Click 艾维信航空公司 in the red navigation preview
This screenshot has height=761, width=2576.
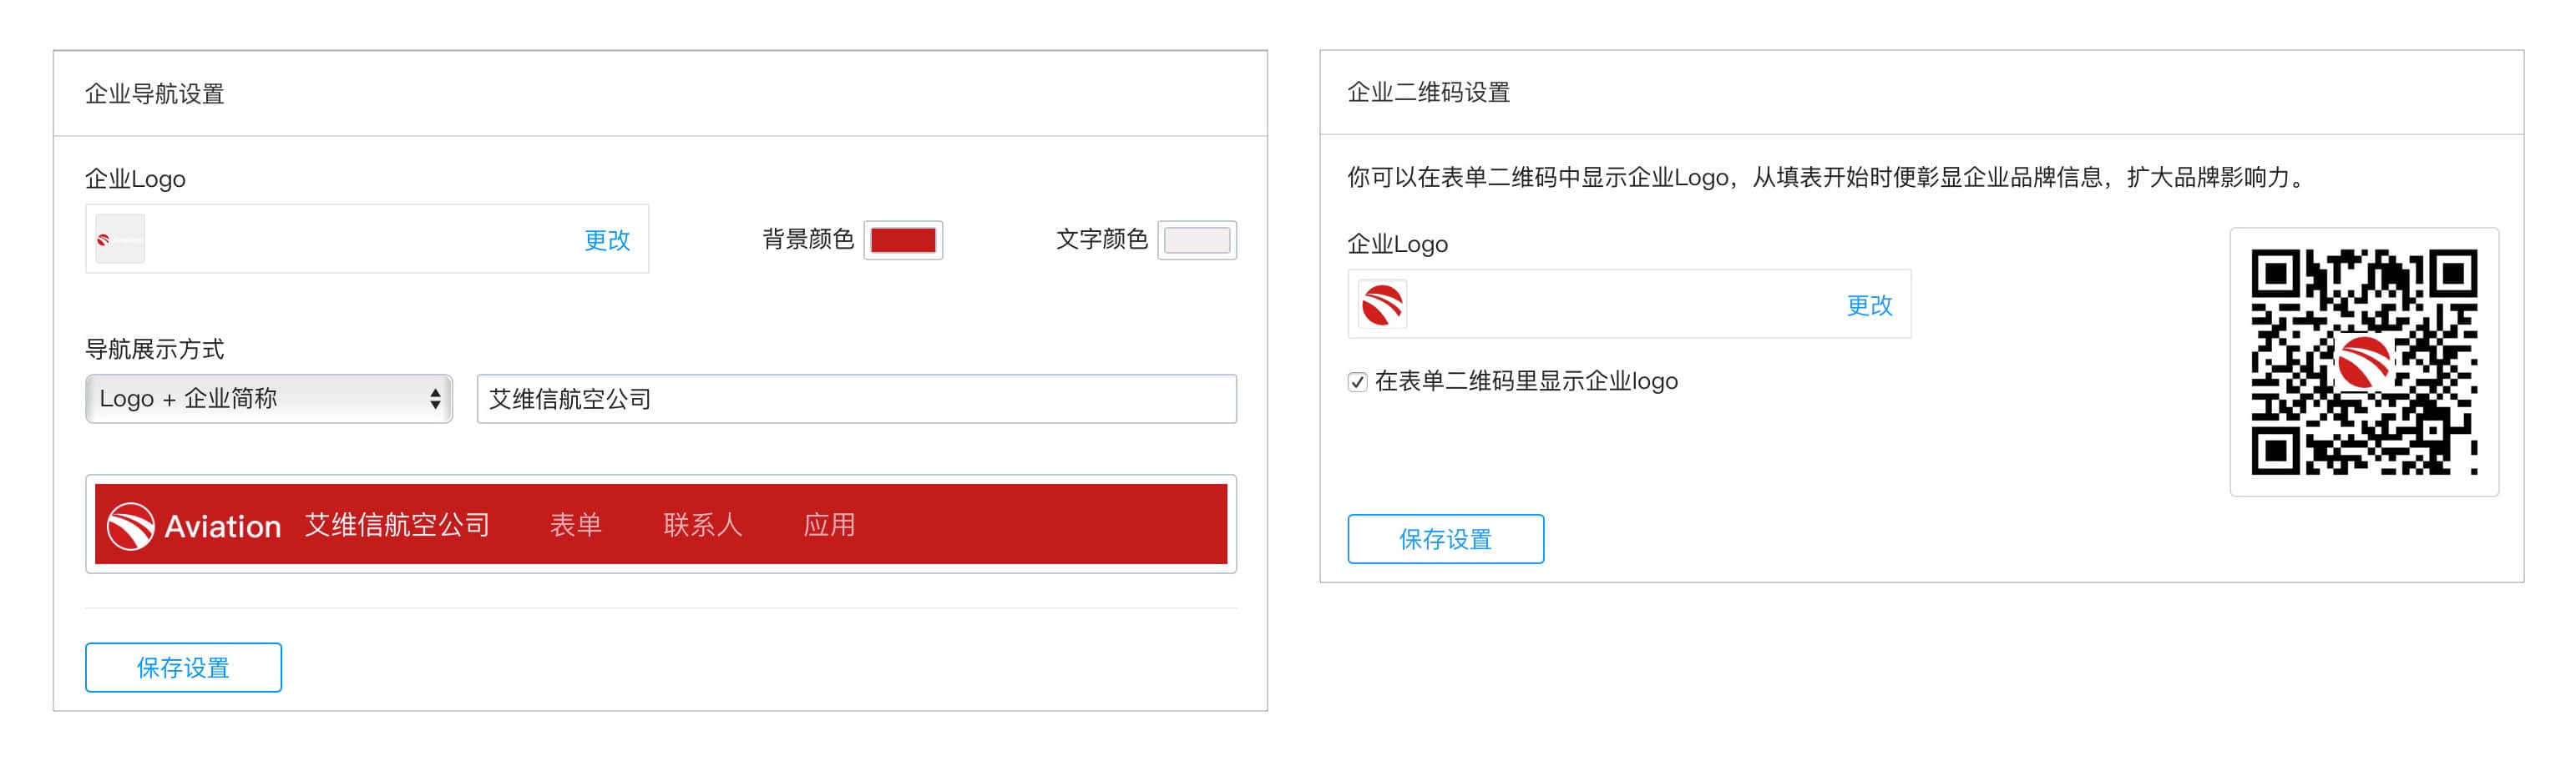point(397,526)
